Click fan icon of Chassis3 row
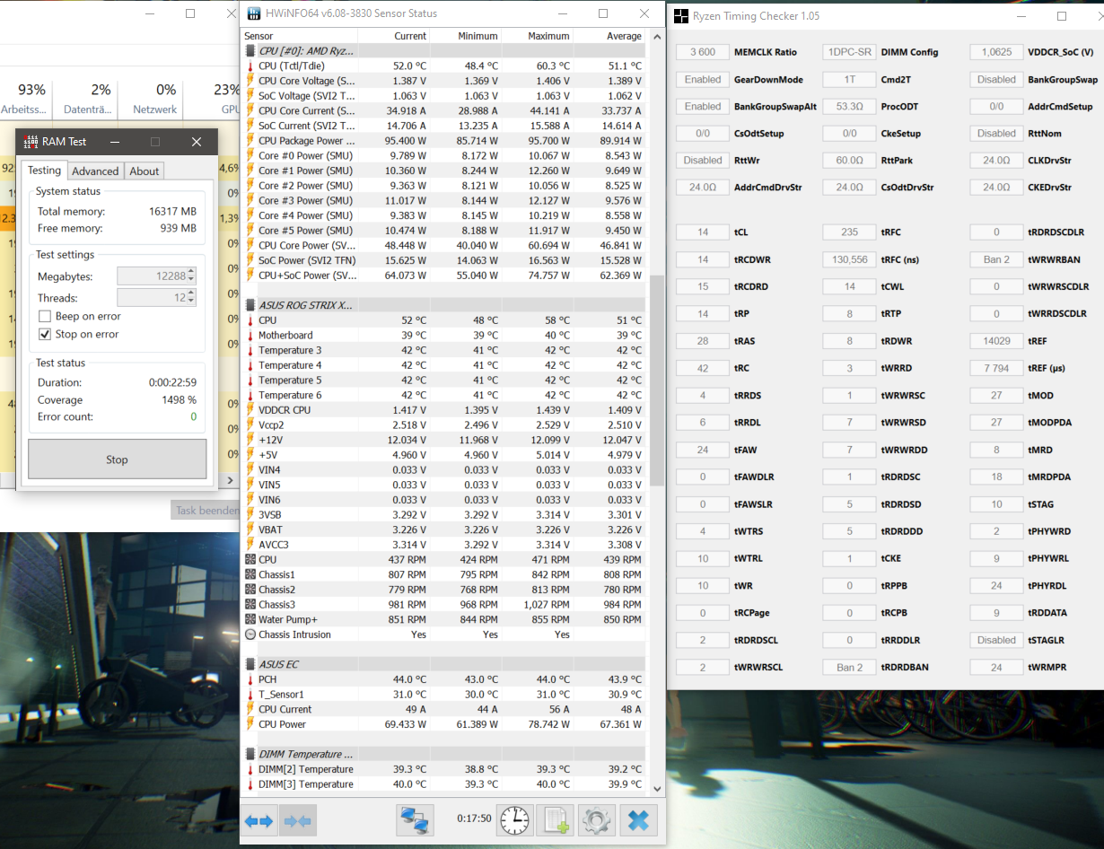 tap(250, 604)
